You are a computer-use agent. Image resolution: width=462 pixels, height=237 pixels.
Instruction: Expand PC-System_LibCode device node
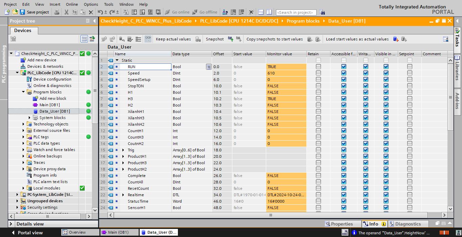coord(17,195)
